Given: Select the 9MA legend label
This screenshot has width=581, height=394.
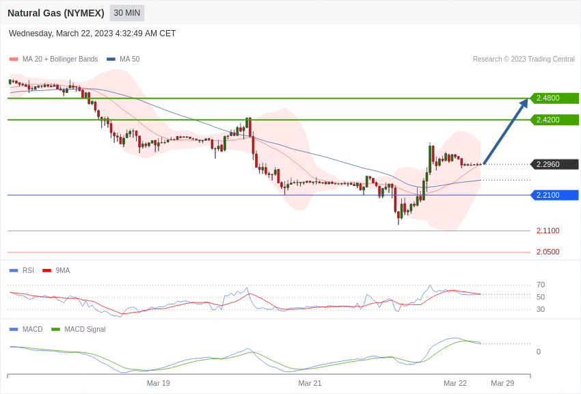Looking at the screenshot, I should click(x=63, y=271).
